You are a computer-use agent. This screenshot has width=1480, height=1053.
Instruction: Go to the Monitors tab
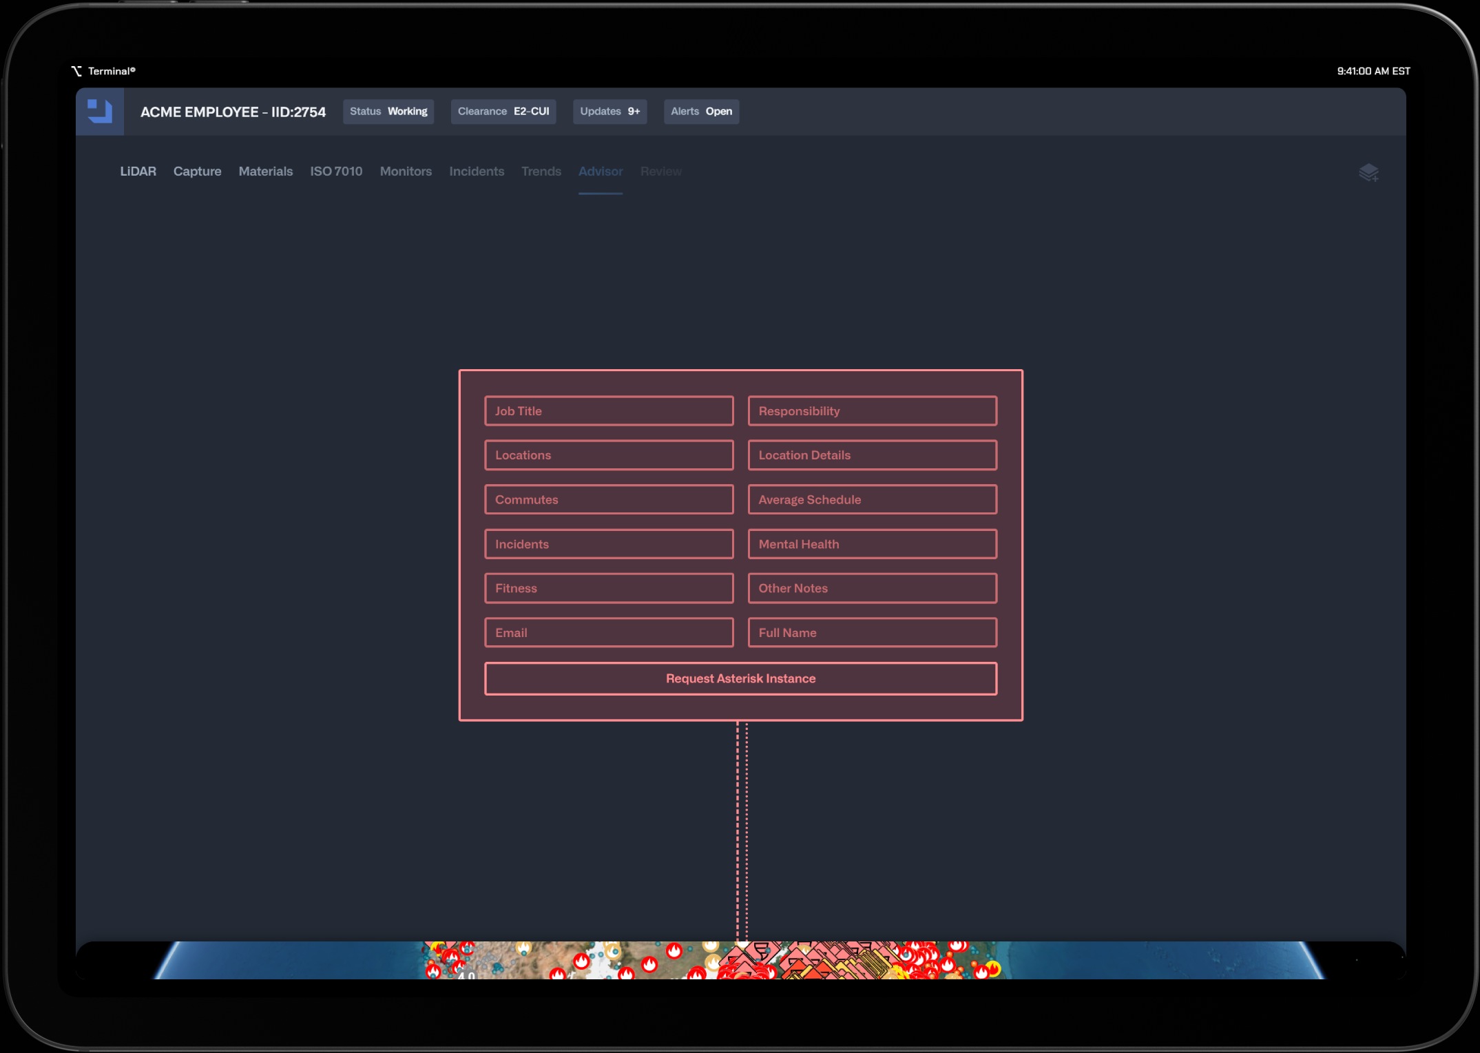(406, 171)
